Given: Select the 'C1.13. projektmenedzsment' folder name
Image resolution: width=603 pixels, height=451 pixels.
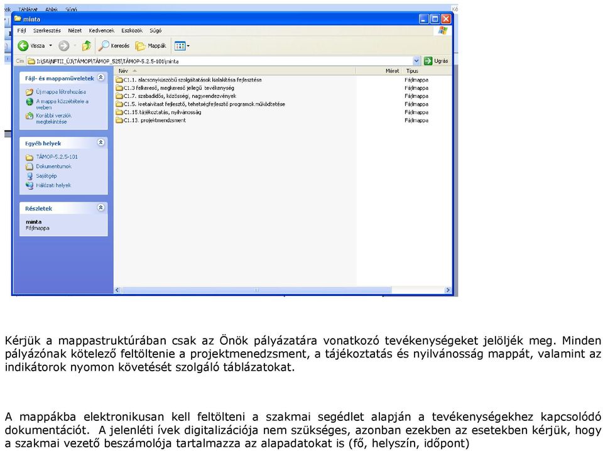Looking at the screenshot, I should tap(155, 121).
